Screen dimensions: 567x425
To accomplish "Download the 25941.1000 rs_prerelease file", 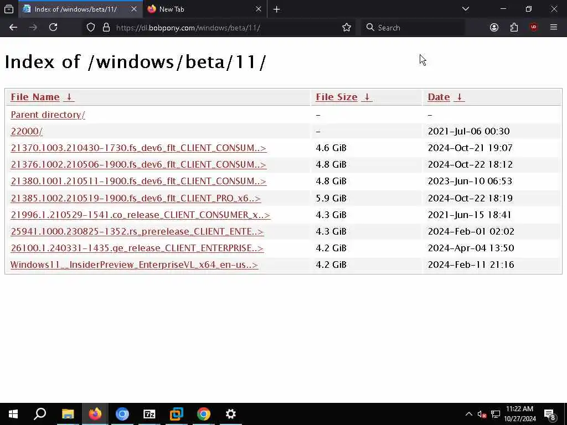I will (137, 231).
